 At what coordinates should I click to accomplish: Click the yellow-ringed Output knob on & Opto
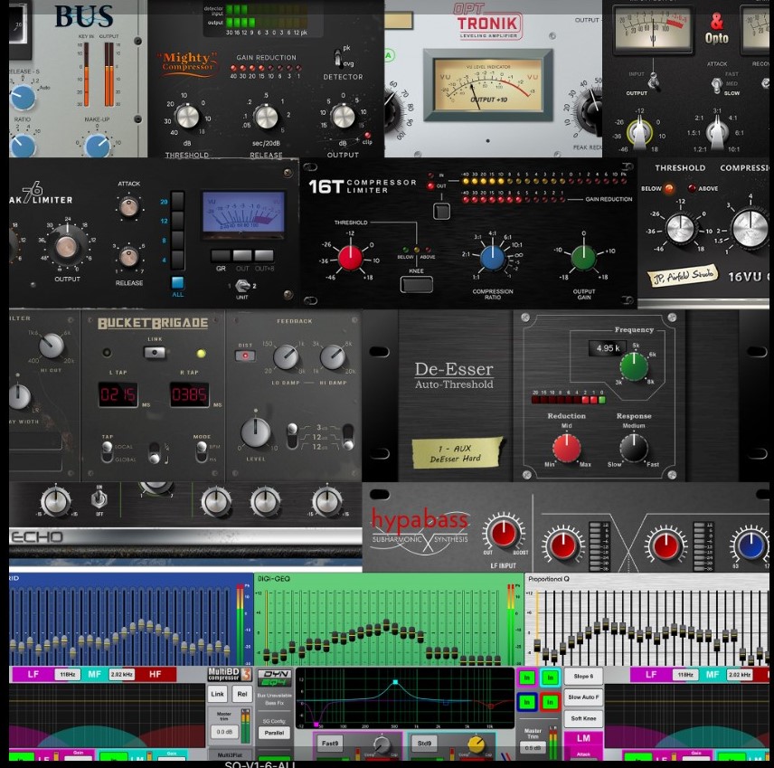tap(640, 131)
